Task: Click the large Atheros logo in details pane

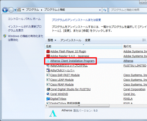Action: [53, 113]
